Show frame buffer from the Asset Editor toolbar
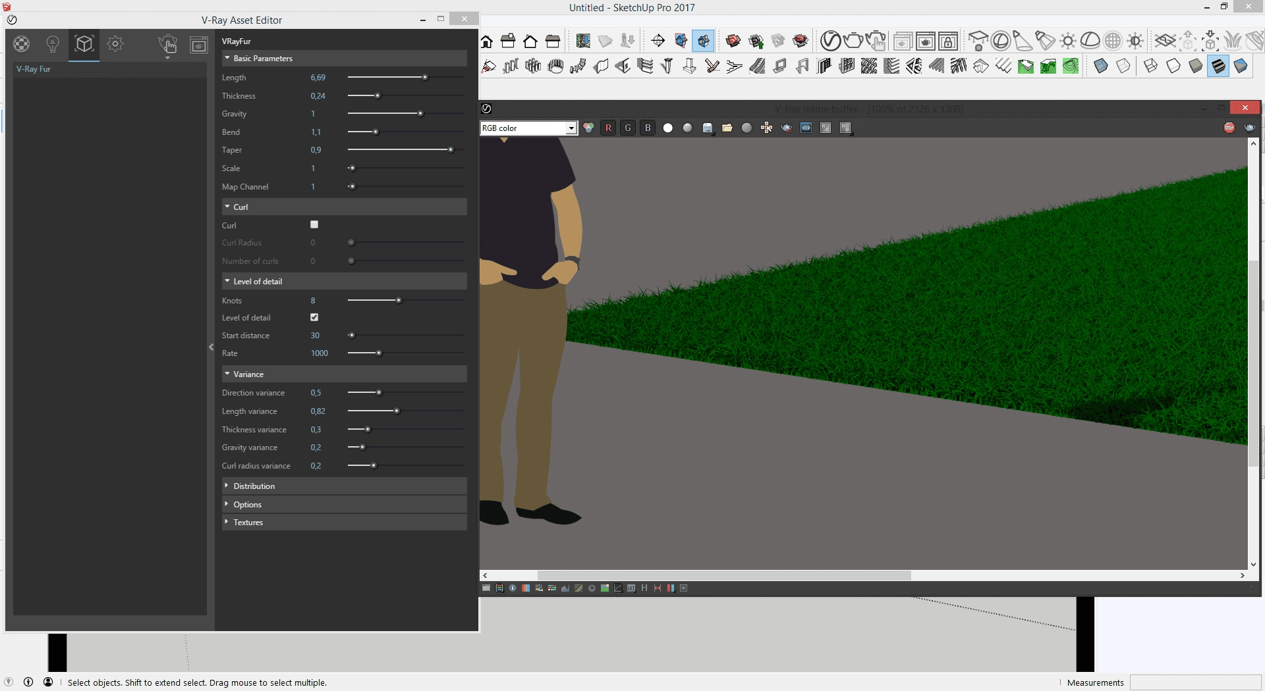 pyautogui.click(x=198, y=44)
